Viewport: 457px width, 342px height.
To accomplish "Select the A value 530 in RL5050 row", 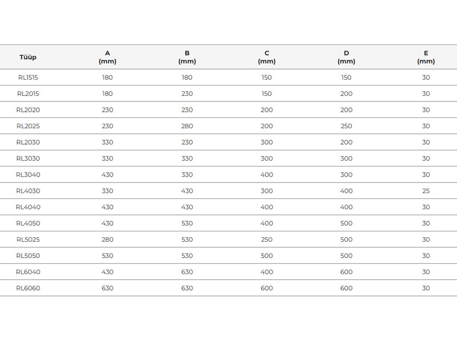I will (107, 256).
